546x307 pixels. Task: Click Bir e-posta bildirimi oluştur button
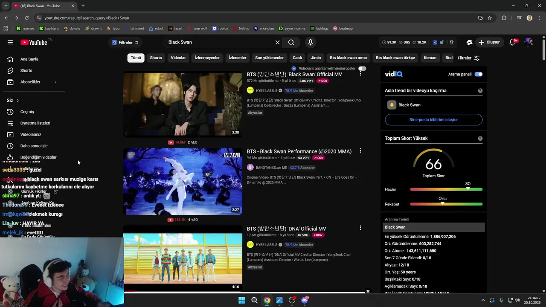coord(433,120)
